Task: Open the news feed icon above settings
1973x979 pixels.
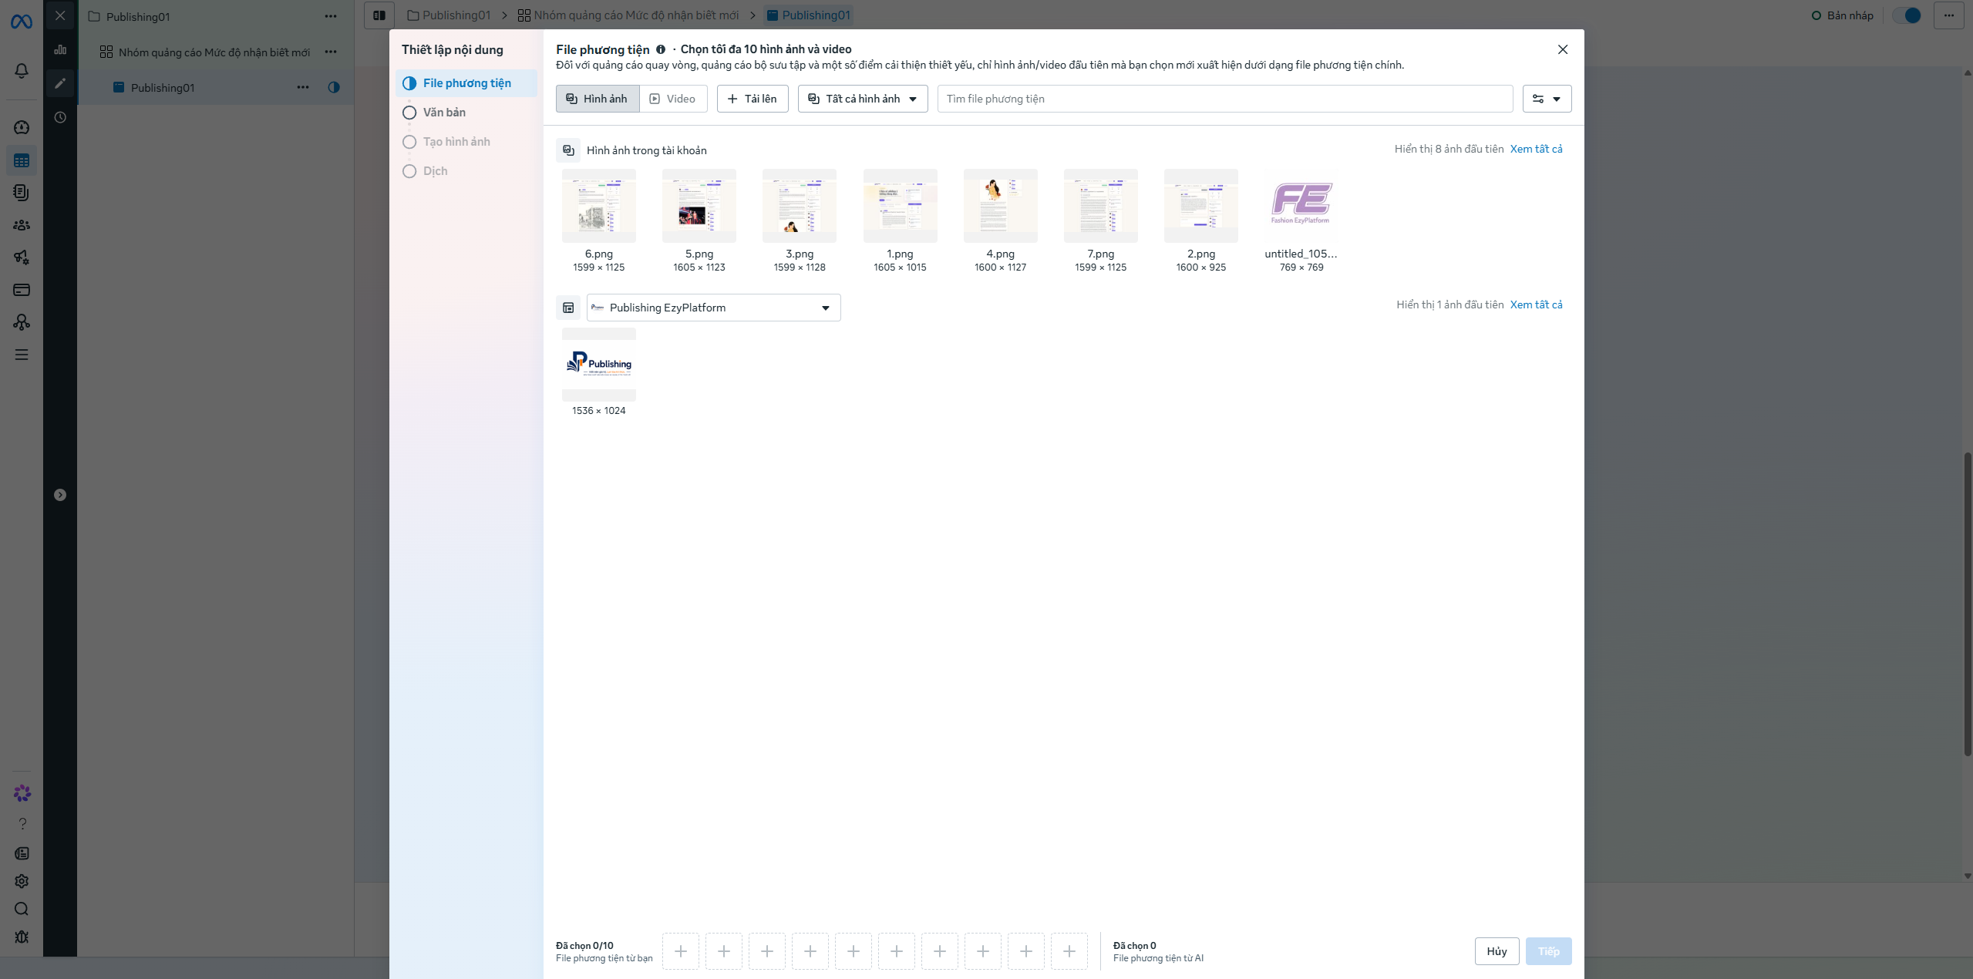Action: click(22, 853)
